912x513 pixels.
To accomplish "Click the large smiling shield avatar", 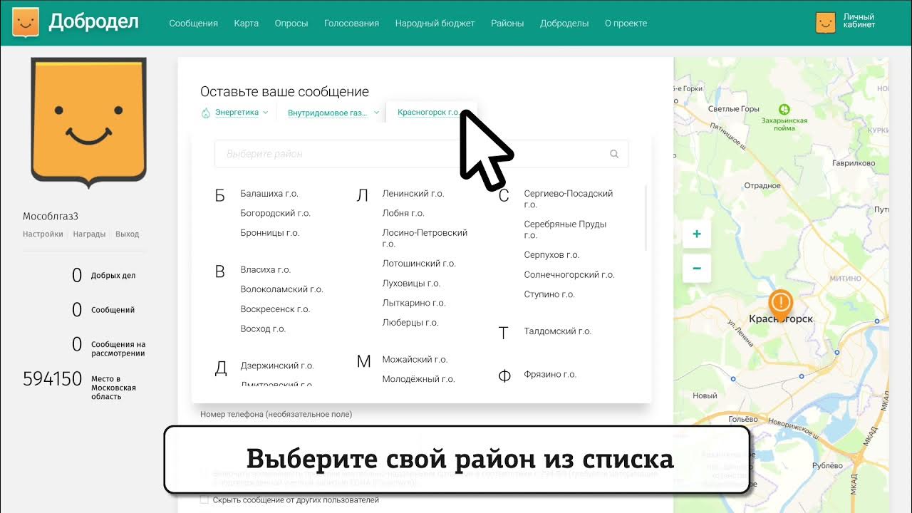I will pos(88,123).
